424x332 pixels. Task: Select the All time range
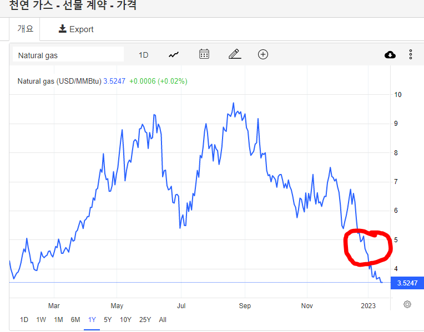pos(163,320)
